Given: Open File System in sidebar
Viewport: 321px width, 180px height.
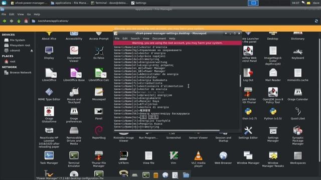Looking at the screenshot, I should (17, 40).
